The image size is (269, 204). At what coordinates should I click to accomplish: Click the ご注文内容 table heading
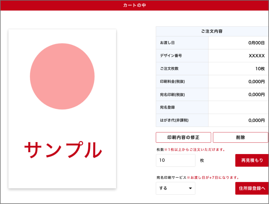click(212, 31)
